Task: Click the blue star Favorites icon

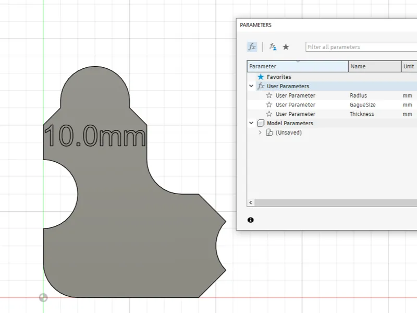Action: (261, 77)
